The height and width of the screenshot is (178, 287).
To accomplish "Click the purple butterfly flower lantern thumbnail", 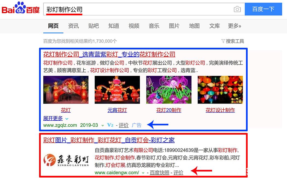I will (169, 90).
